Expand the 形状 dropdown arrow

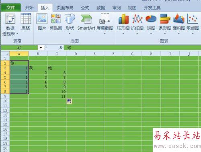point(70,33)
